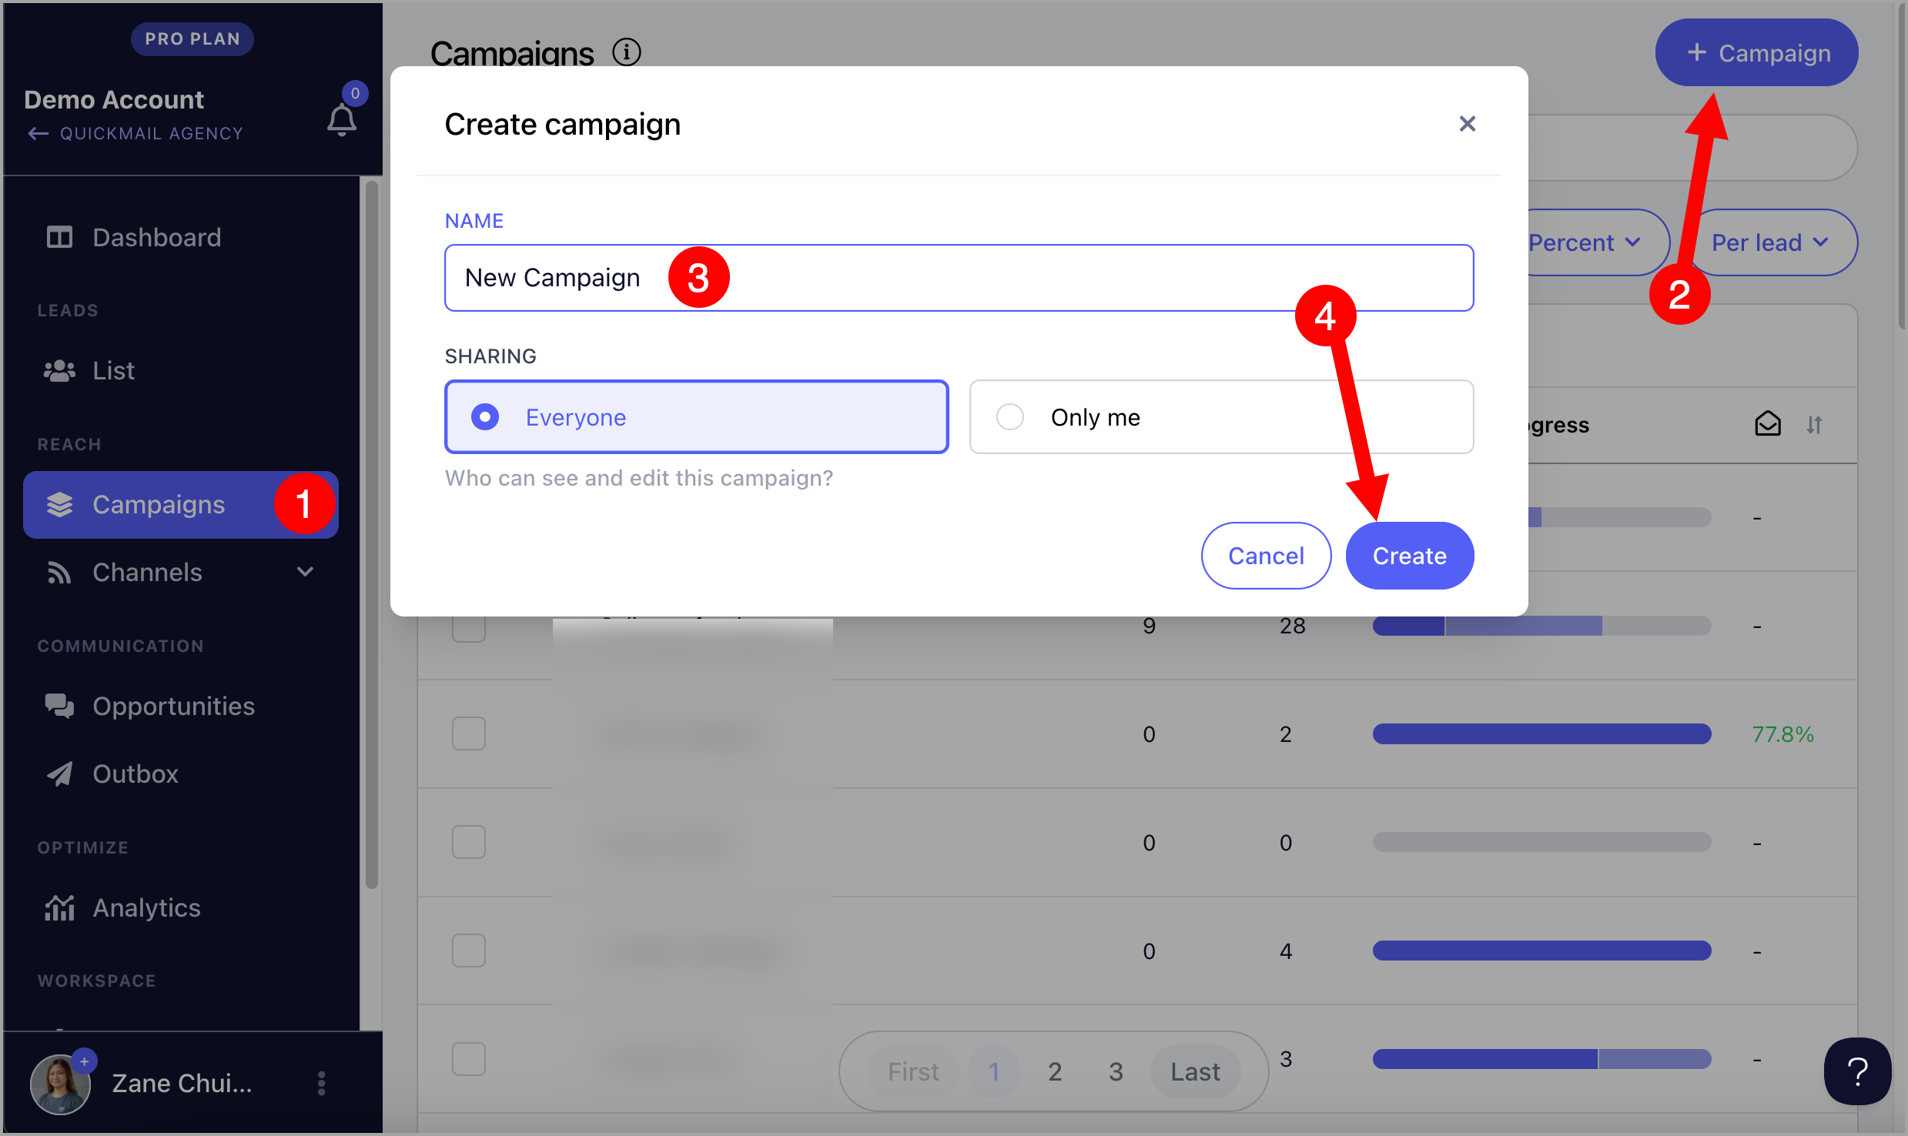Click the open-envelope column icon
1908x1136 pixels.
click(x=1768, y=424)
